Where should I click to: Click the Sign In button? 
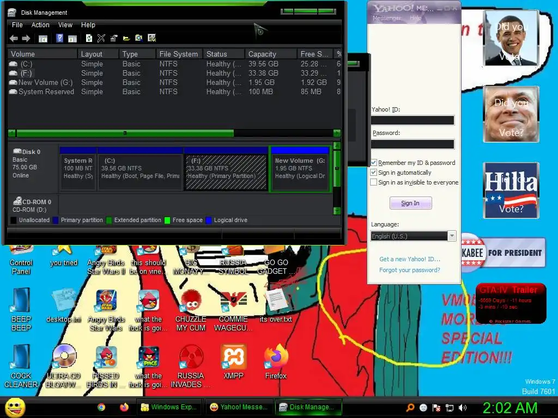point(410,203)
